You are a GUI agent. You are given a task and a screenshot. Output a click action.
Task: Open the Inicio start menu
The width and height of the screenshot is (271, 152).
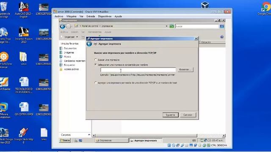[65, 141]
